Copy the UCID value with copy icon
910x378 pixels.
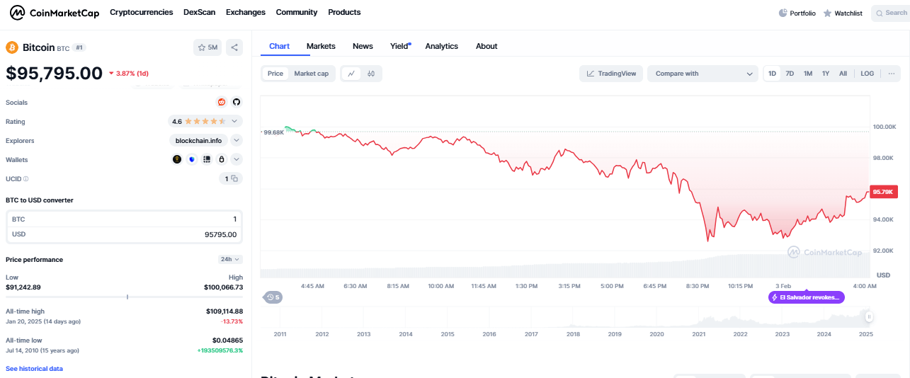(x=234, y=179)
